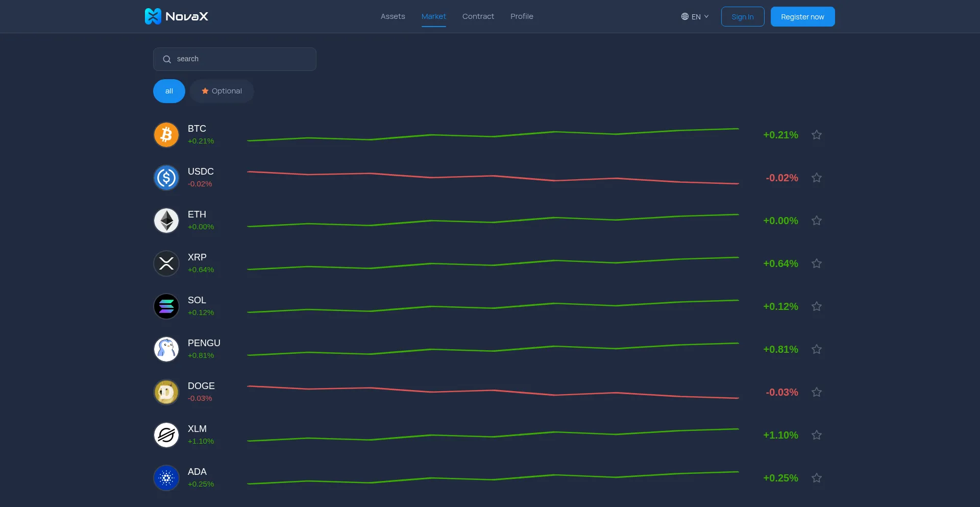Go to the Assets menu
Image resolution: width=980 pixels, height=507 pixels.
click(393, 16)
